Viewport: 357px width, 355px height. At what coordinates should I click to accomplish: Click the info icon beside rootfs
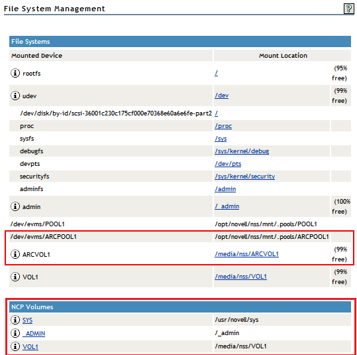click(x=15, y=73)
